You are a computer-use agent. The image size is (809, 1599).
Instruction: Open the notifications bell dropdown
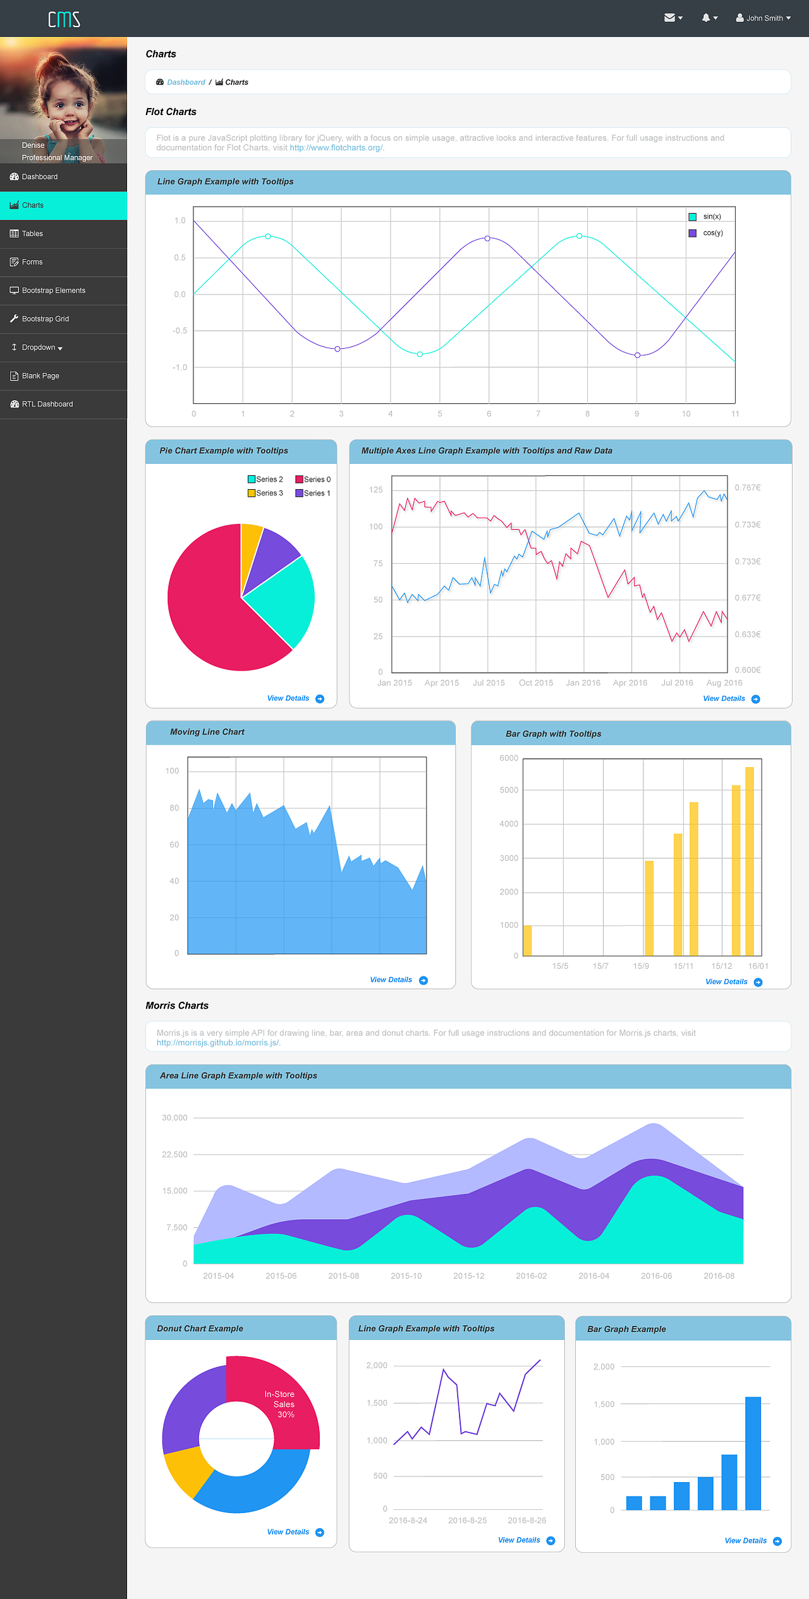[709, 18]
